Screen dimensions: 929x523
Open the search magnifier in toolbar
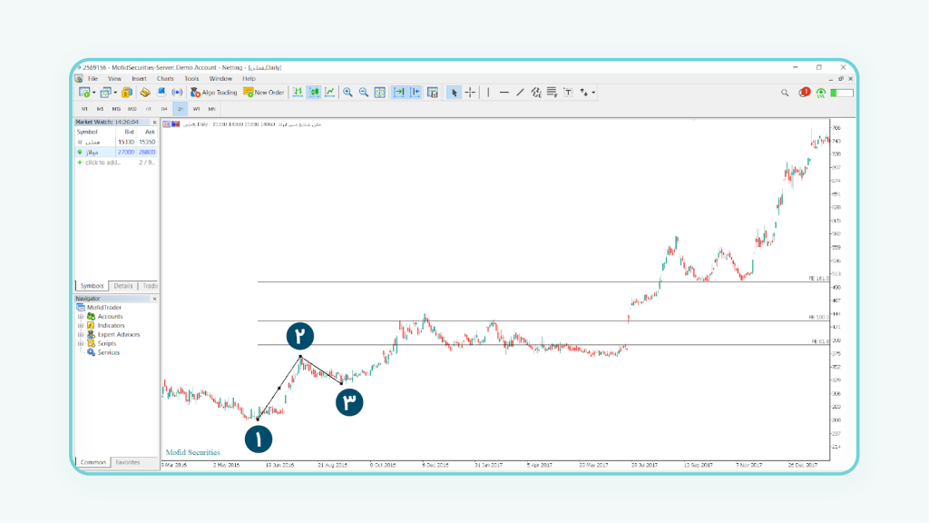point(786,93)
